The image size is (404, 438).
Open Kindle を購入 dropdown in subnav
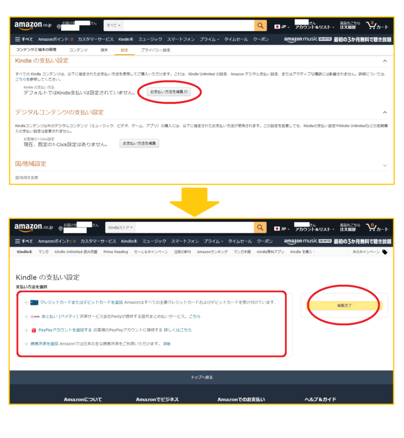tap(302, 252)
